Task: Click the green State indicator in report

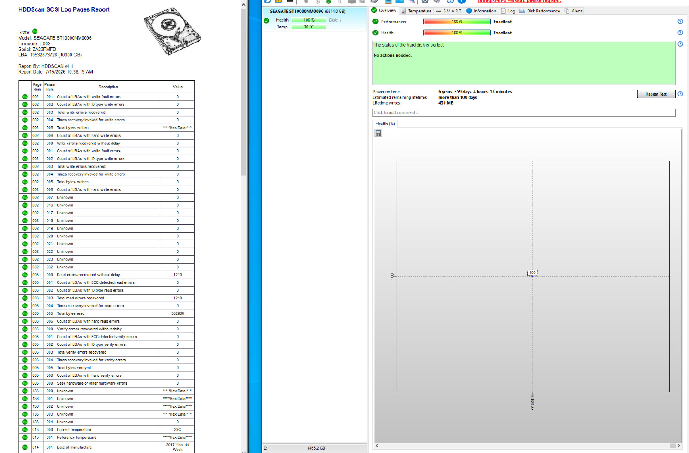Action: coord(35,31)
